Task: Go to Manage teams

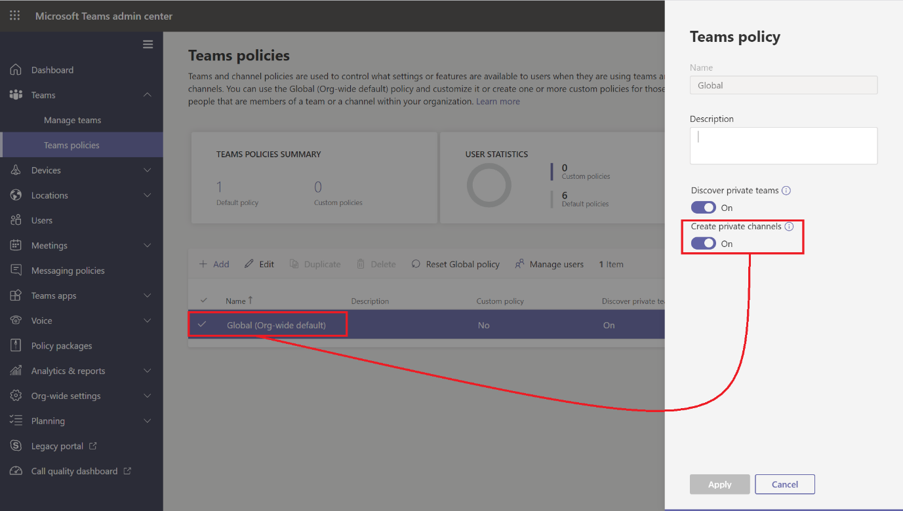Action: click(x=73, y=120)
